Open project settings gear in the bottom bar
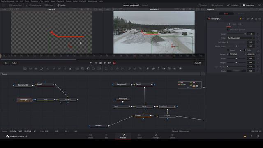 [258, 136]
